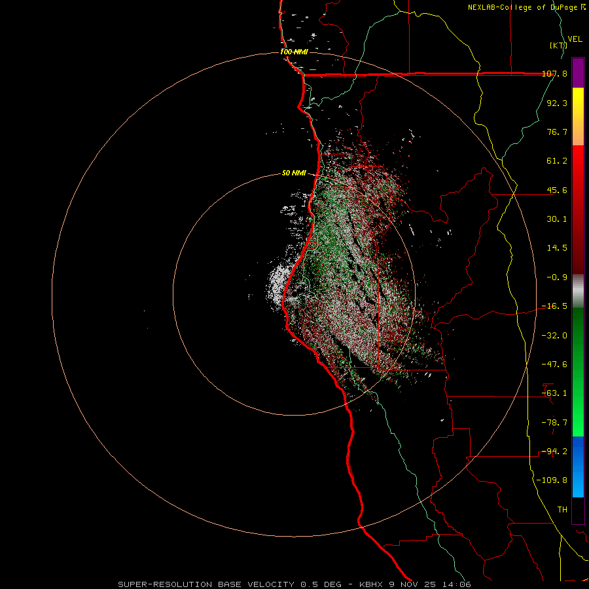Image resolution: width=589 pixels, height=589 pixels.
Task: Click the 61.2 legend value
Action: point(557,161)
